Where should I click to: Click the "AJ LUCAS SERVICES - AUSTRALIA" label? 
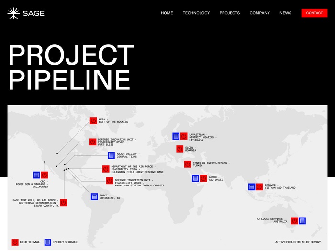click(x=272, y=220)
